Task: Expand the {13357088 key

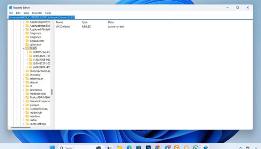Action: (x=27, y=60)
